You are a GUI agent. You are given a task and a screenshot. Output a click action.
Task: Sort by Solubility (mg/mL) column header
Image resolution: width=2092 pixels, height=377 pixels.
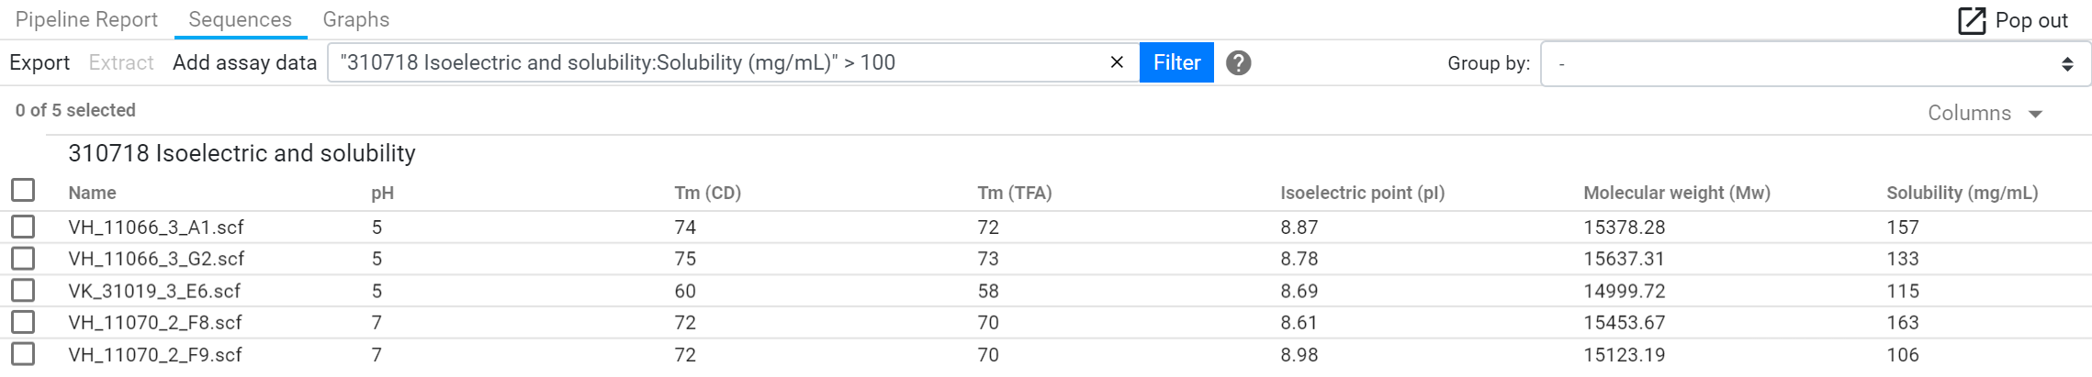point(1962,193)
